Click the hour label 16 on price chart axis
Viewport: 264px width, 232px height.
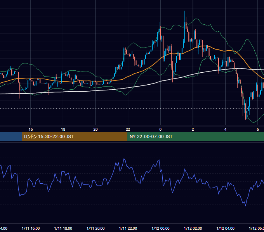coord(31,130)
